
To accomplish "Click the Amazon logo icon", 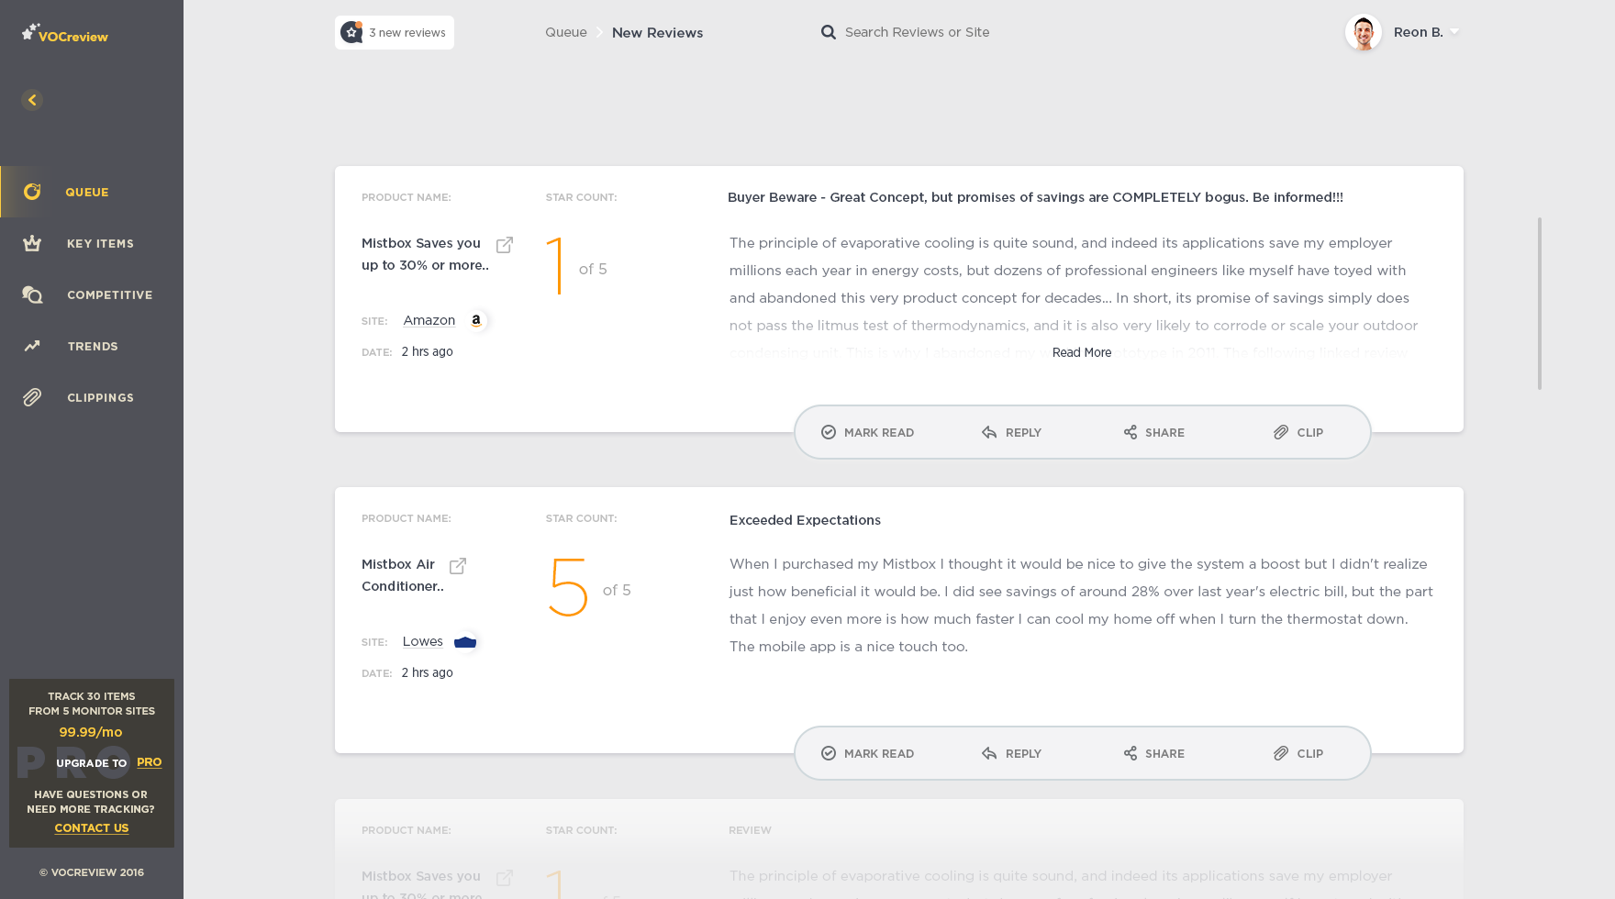I will pos(476,320).
